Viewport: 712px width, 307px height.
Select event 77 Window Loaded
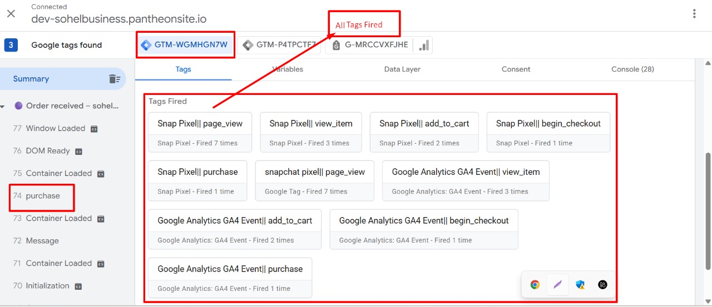point(56,128)
